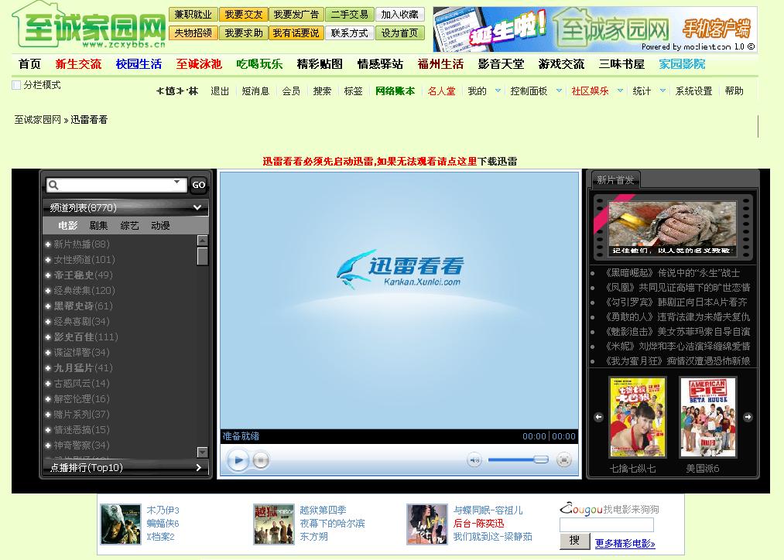Open the 我的 dropdown arrow
784x560 pixels.
pos(498,90)
